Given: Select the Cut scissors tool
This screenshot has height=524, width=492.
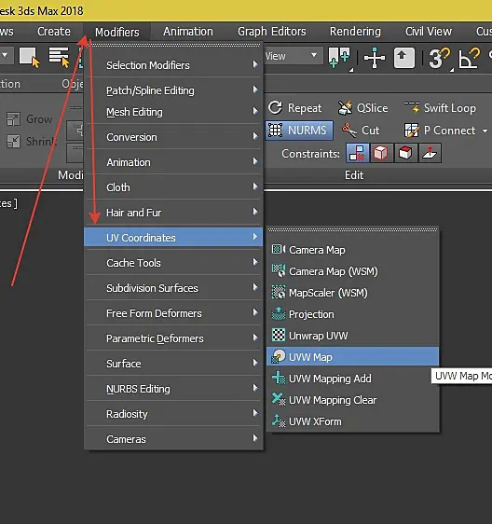Looking at the screenshot, I should [x=349, y=130].
